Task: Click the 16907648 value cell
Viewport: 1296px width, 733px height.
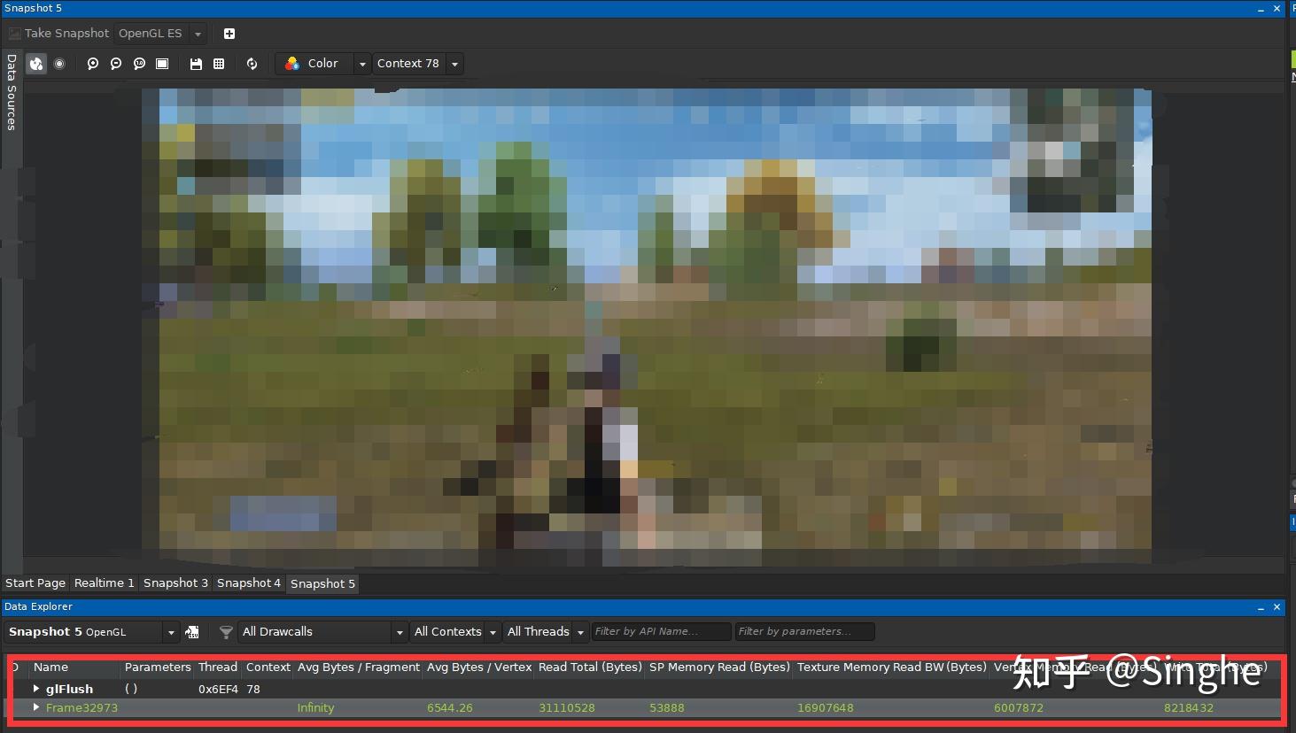Action: (x=826, y=708)
